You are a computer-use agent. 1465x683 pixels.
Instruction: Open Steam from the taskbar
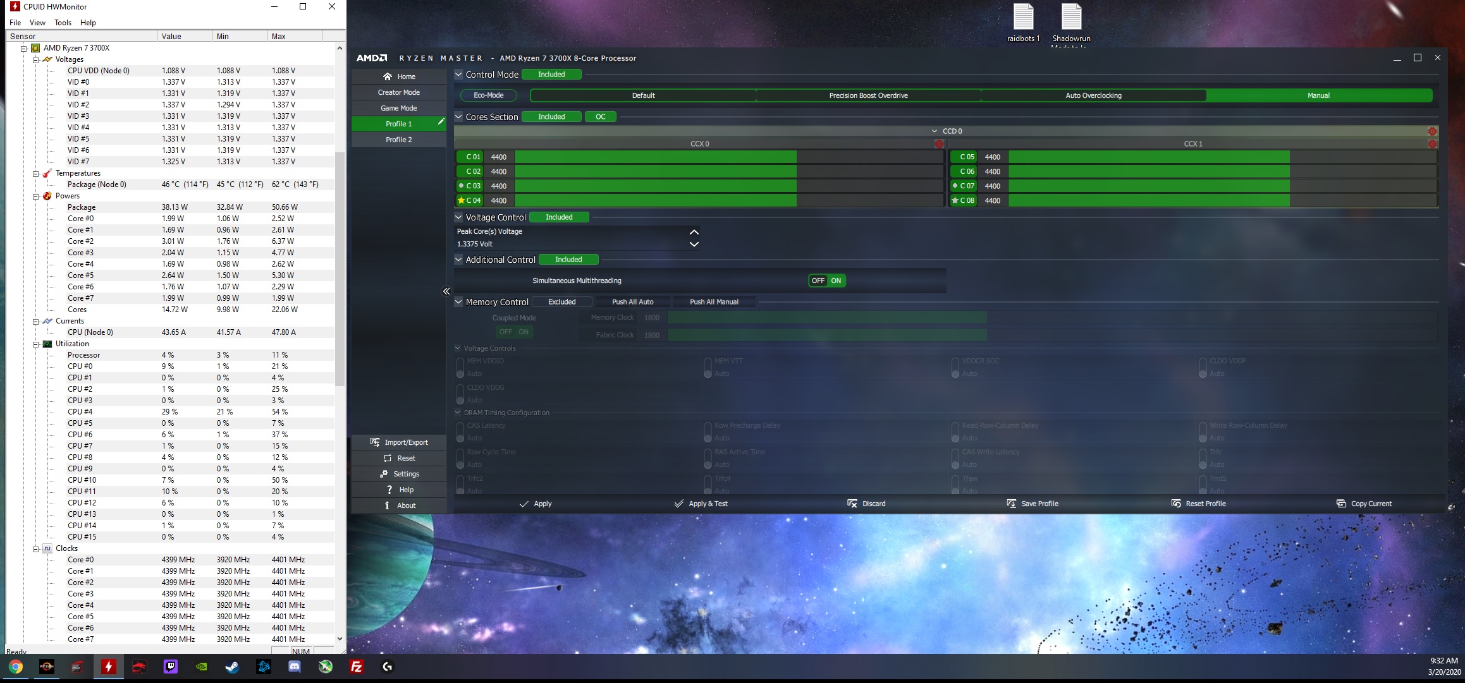pyautogui.click(x=233, y=667)
